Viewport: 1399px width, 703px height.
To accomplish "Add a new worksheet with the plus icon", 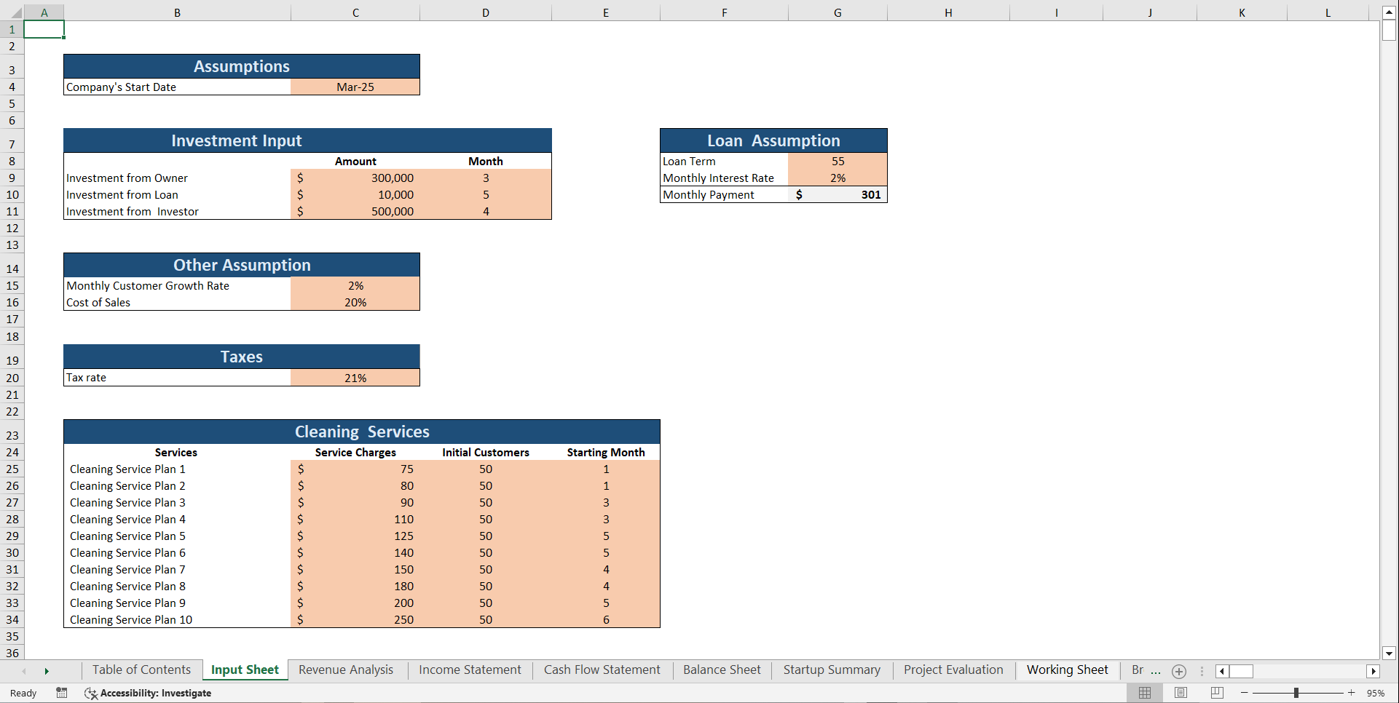I will (x=1179, y=671).
